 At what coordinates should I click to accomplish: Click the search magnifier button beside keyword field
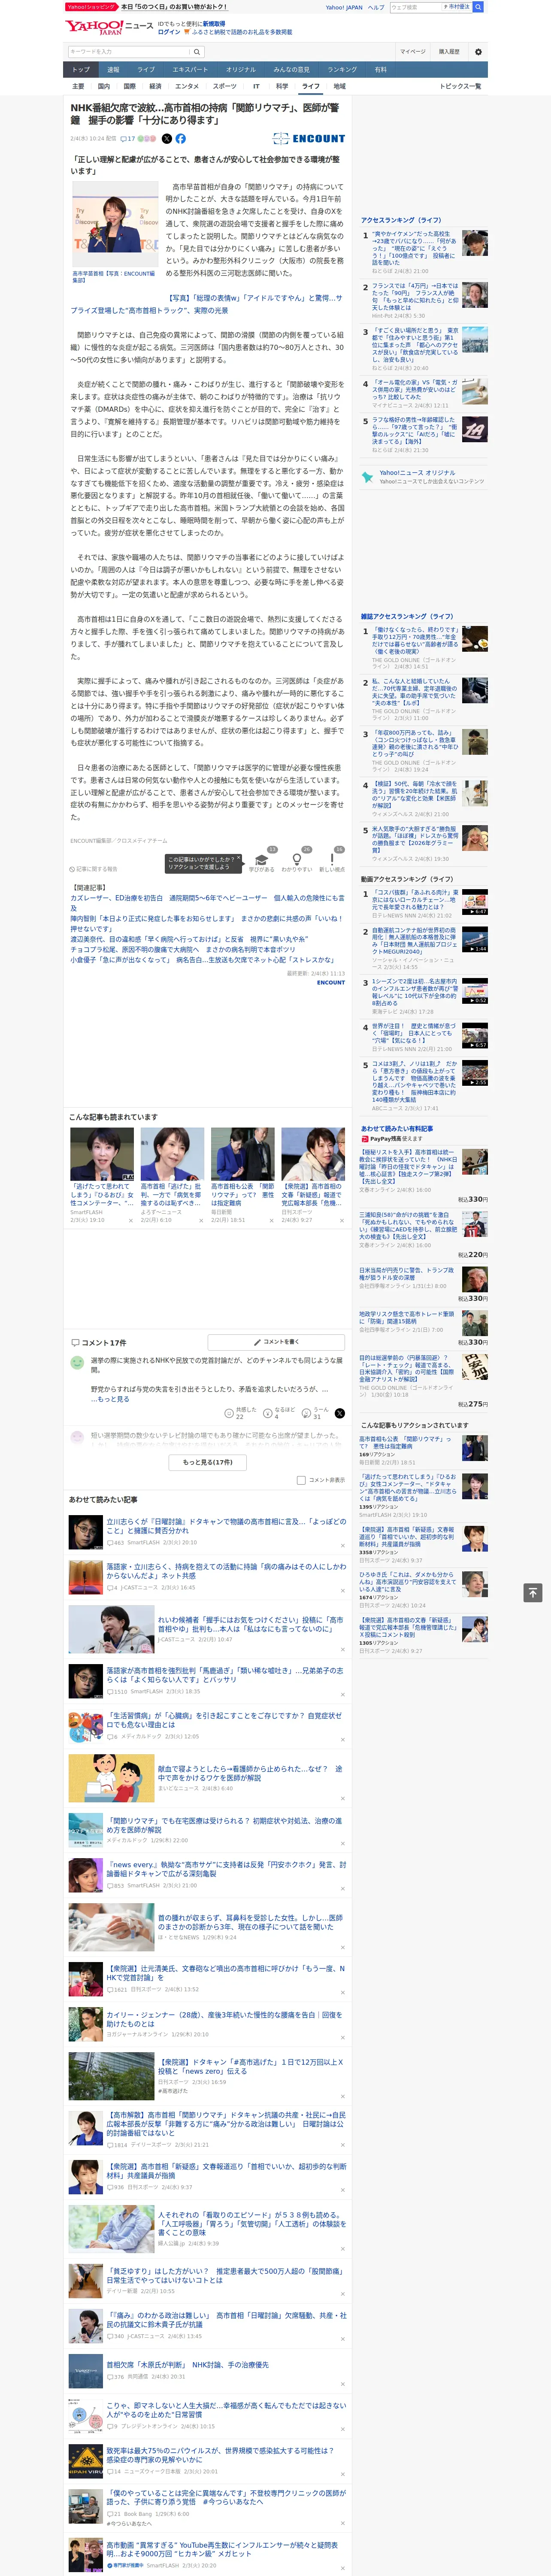point(197,51)
